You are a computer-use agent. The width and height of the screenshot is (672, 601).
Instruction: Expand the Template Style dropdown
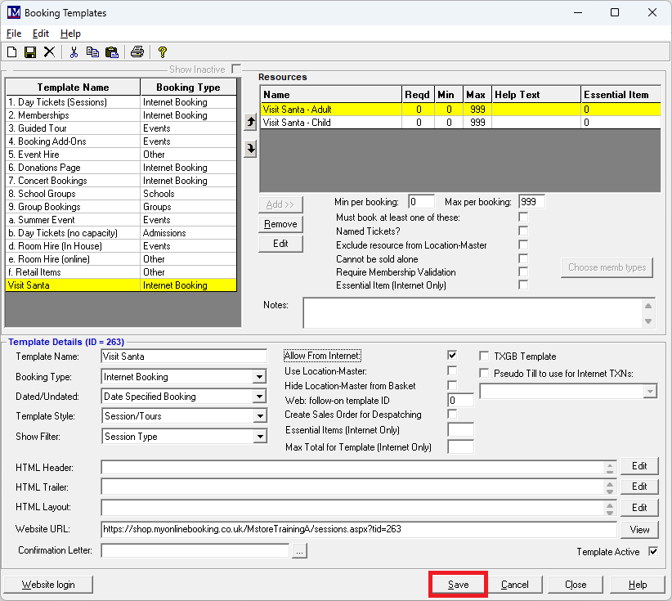[x=259, y=416]
